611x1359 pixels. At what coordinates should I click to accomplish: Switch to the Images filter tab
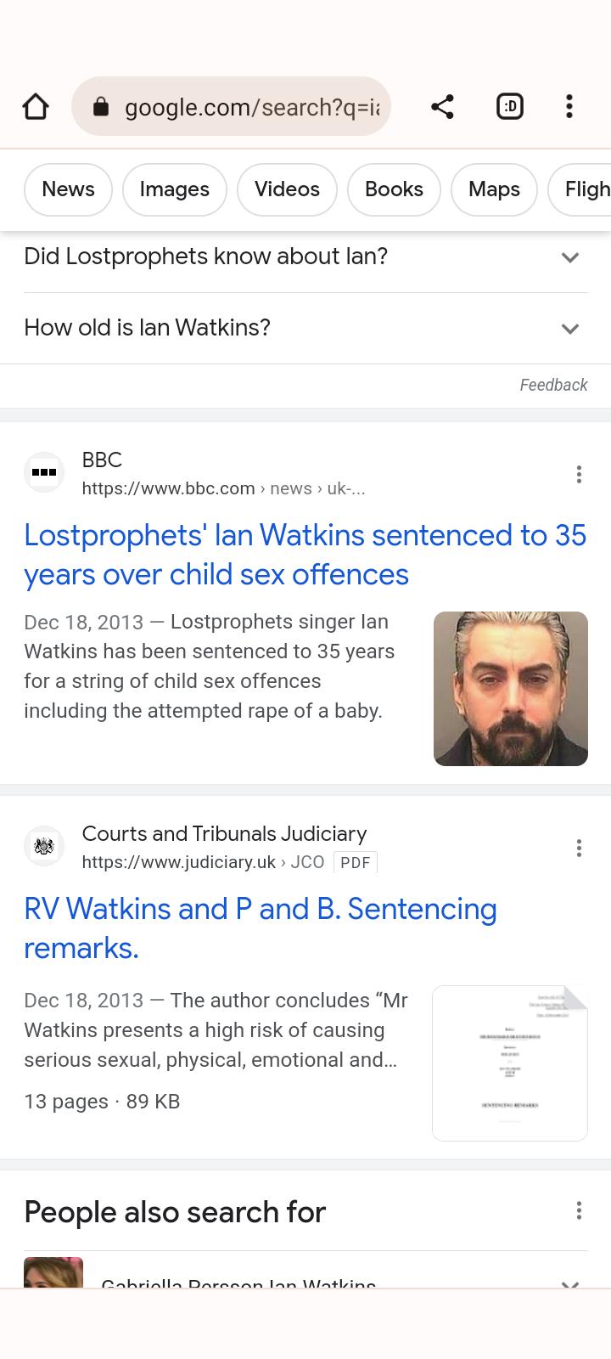[x=174, y=189]
